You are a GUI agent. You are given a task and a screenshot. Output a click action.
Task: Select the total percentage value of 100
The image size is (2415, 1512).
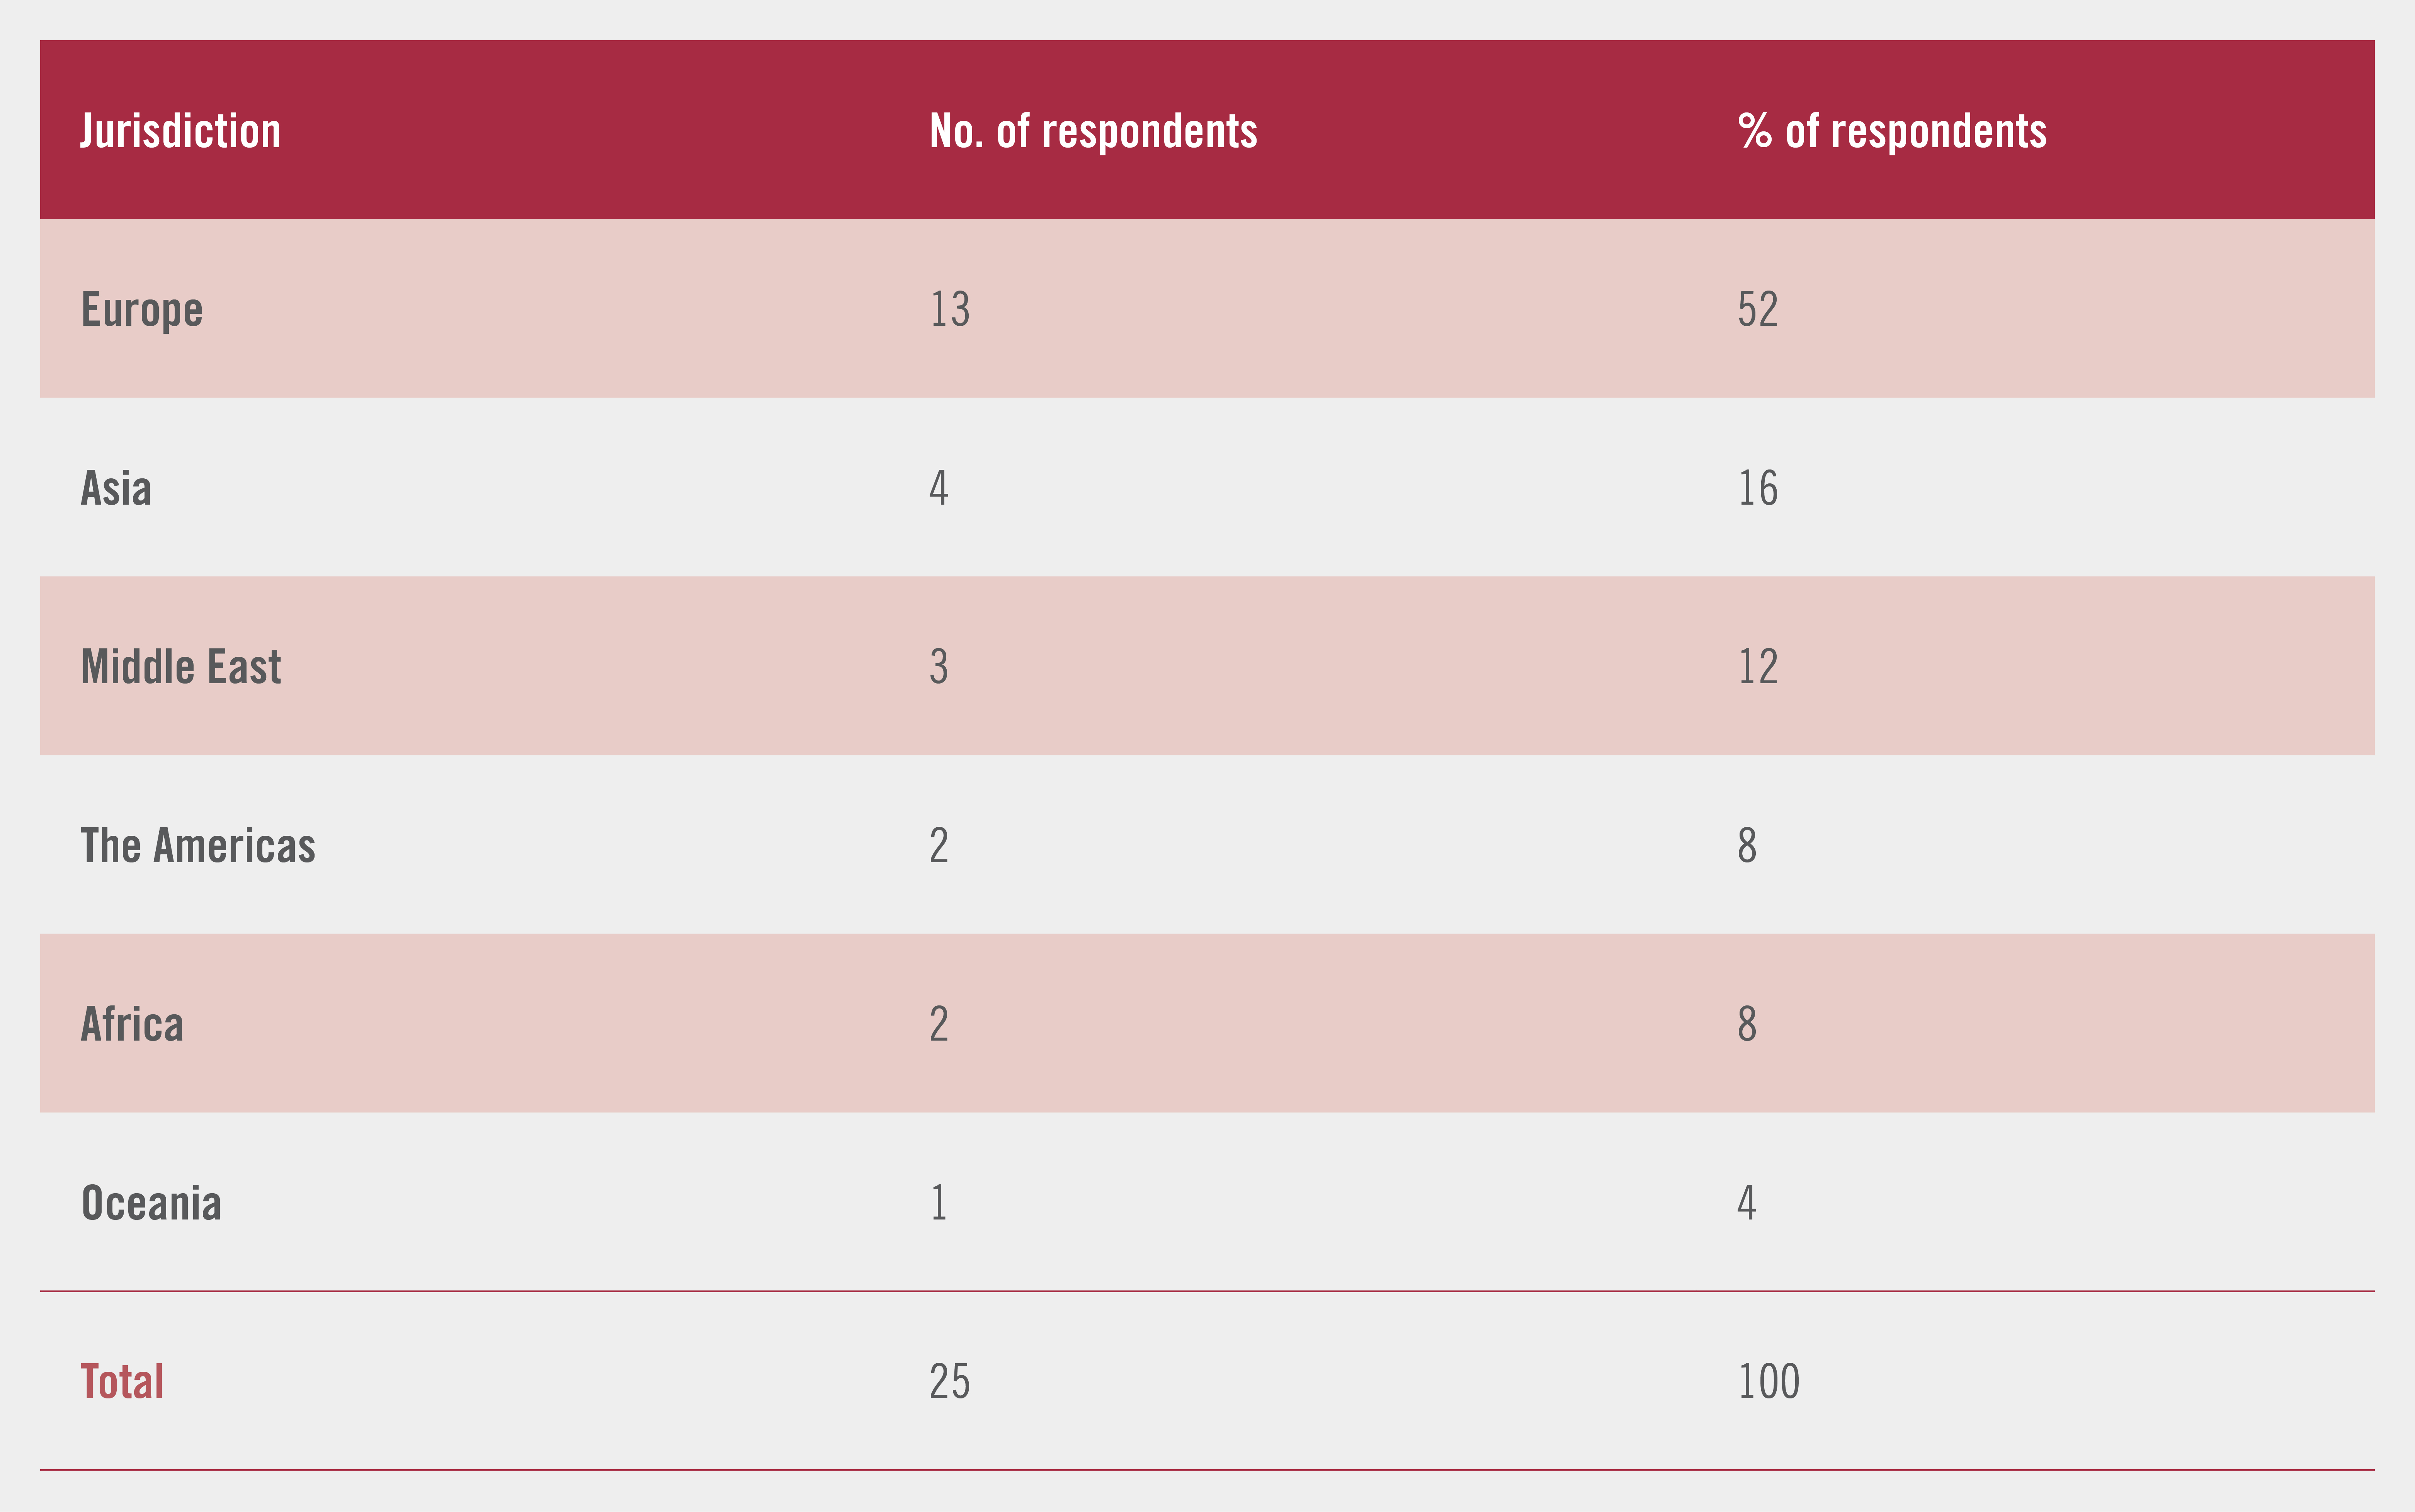pos(1768,1382)
